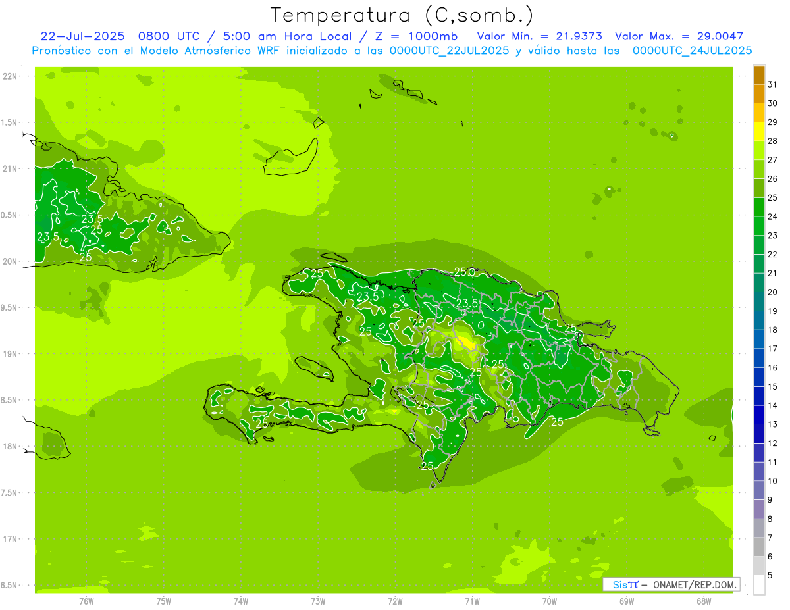Click the '20N' latitude label

(10, 261)
